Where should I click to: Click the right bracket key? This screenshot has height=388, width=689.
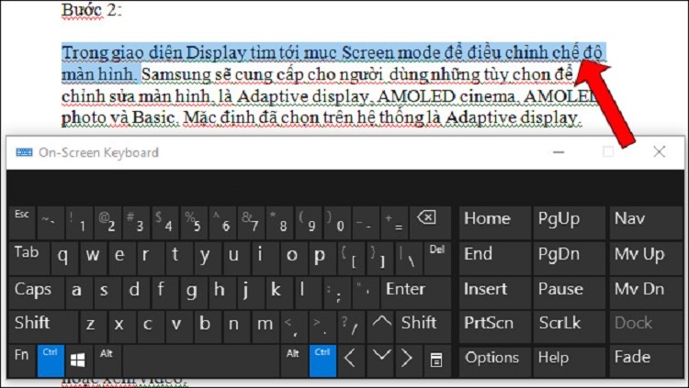click(x=379, y=258)
